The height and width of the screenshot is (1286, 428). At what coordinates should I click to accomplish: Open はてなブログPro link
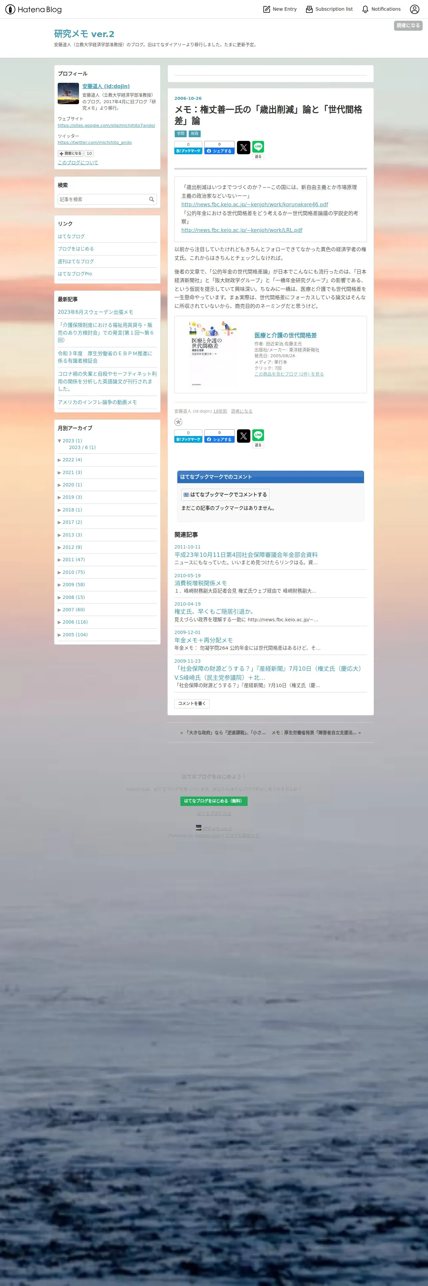[75, 273]
